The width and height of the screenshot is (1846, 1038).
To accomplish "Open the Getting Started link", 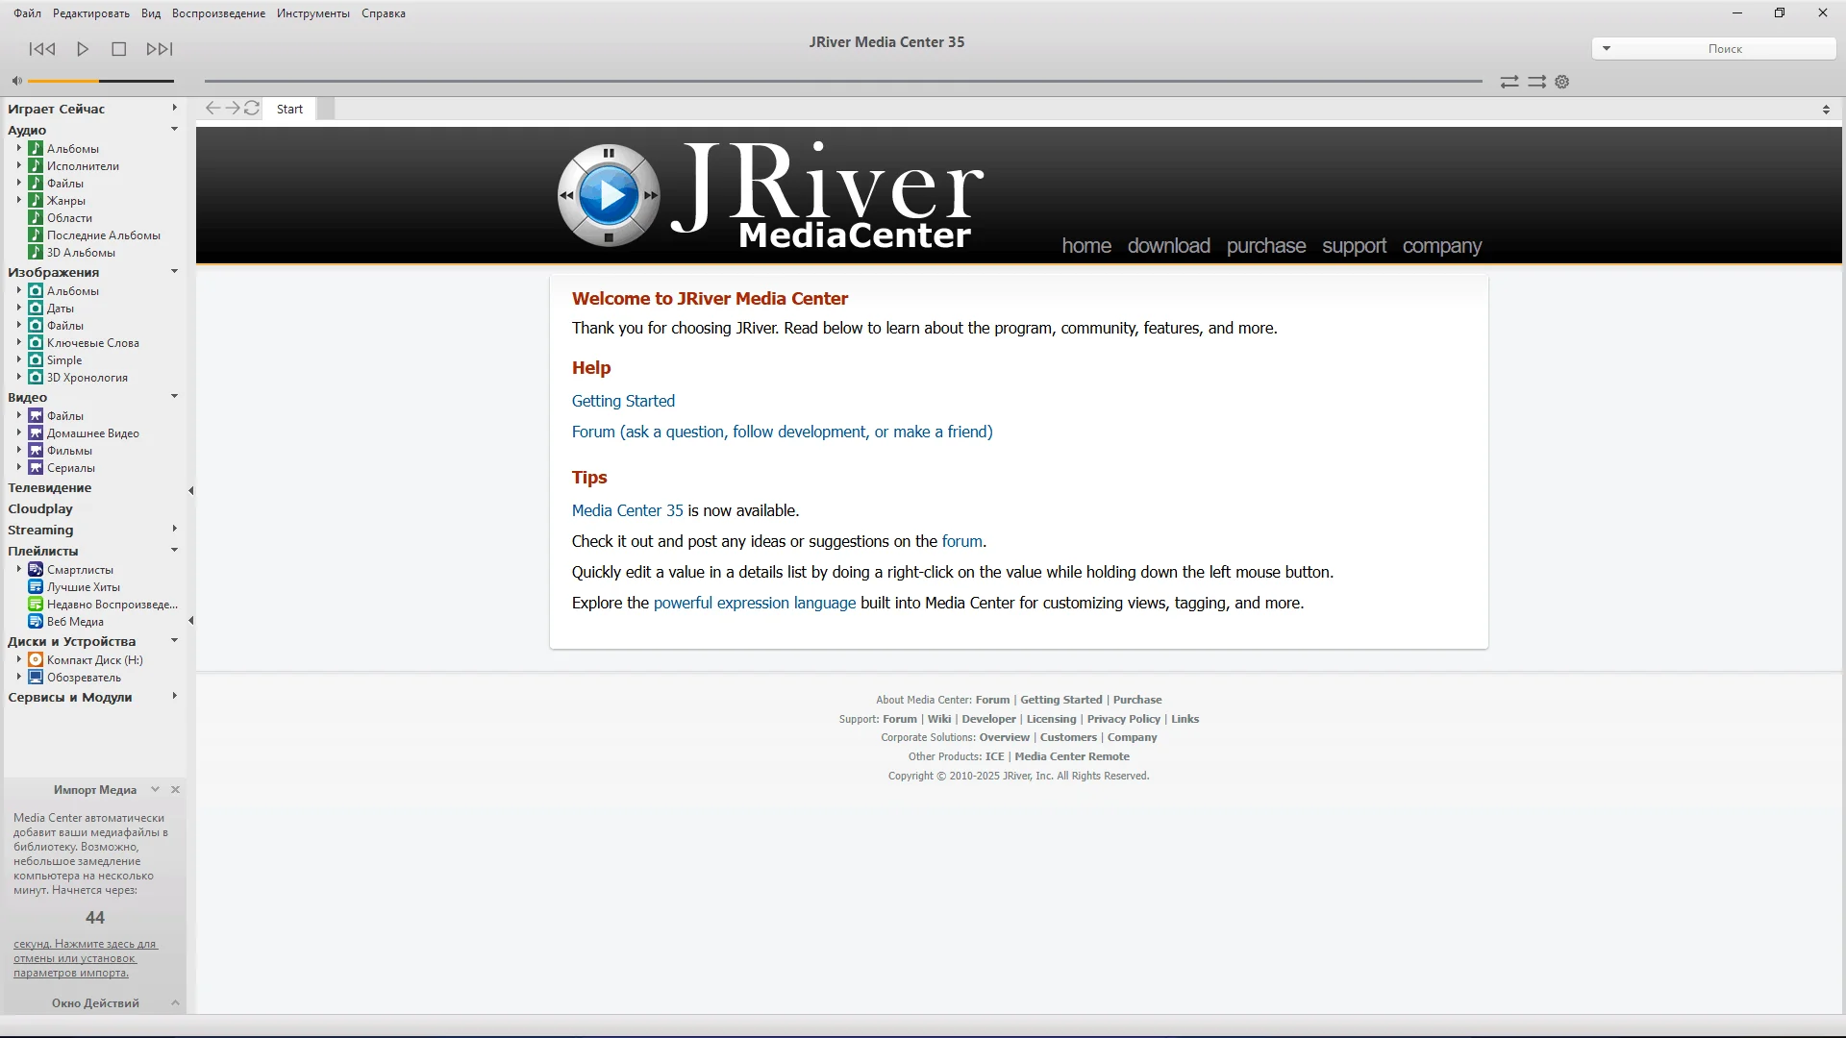I will pos(623,401).
